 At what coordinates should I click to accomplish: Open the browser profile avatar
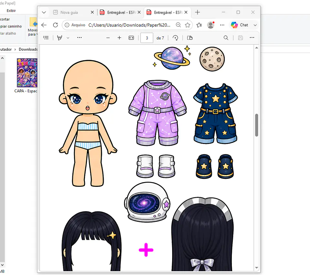(211, 25)
